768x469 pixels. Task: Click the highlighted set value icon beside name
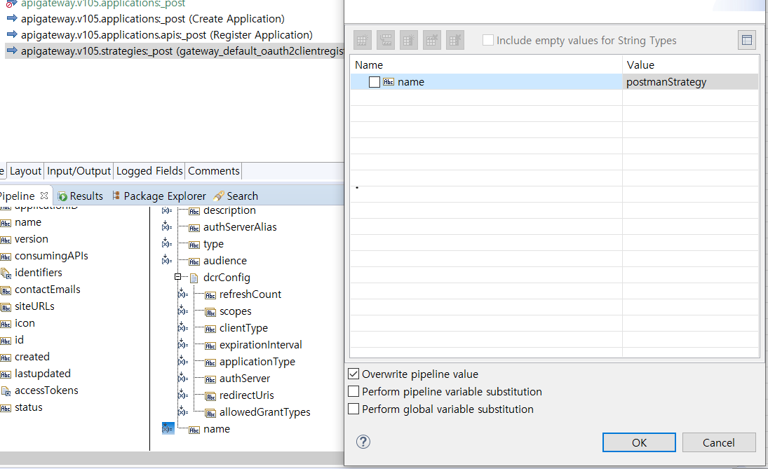point(168,428)
